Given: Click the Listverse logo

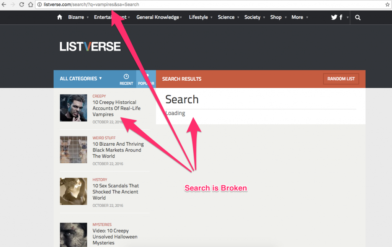Looking at the screenshot, I should [x=90, y=46].
